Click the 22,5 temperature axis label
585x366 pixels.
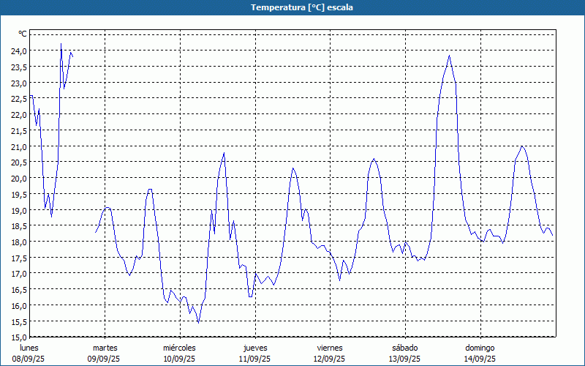[x=18, y=99]
